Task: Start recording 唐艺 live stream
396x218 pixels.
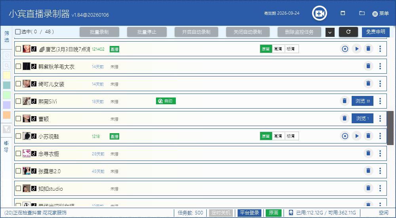Action: 345,49
